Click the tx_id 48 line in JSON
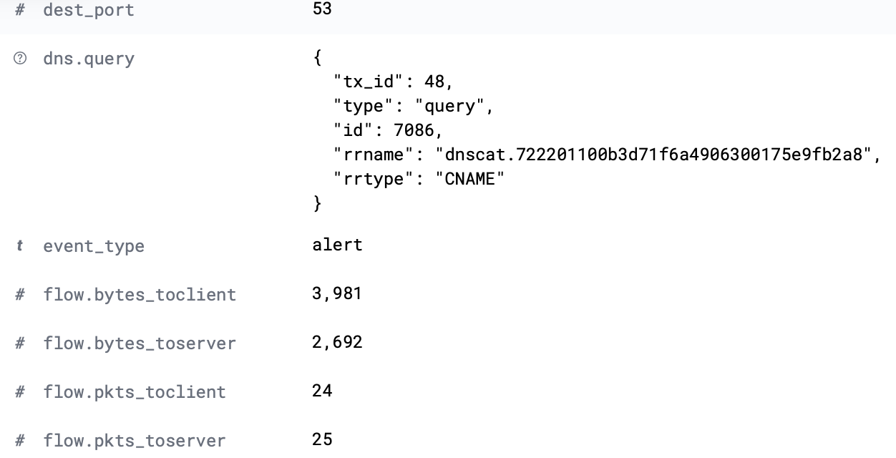 tap(394, 82)
